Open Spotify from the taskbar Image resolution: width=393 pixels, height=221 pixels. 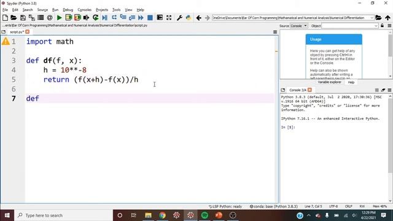tap(204, 215)
